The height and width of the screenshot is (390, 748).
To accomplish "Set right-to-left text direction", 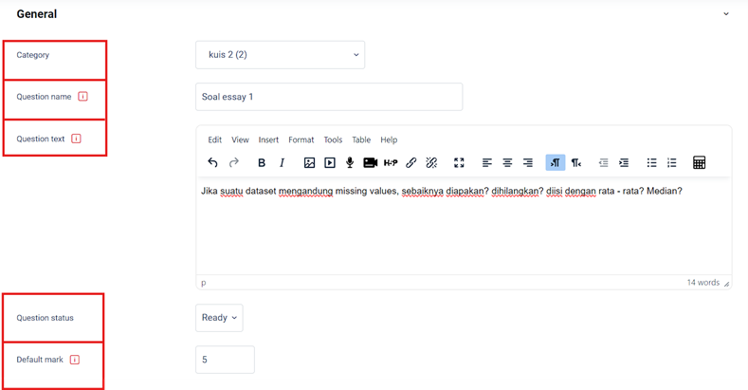I will (x=576, y=163).
